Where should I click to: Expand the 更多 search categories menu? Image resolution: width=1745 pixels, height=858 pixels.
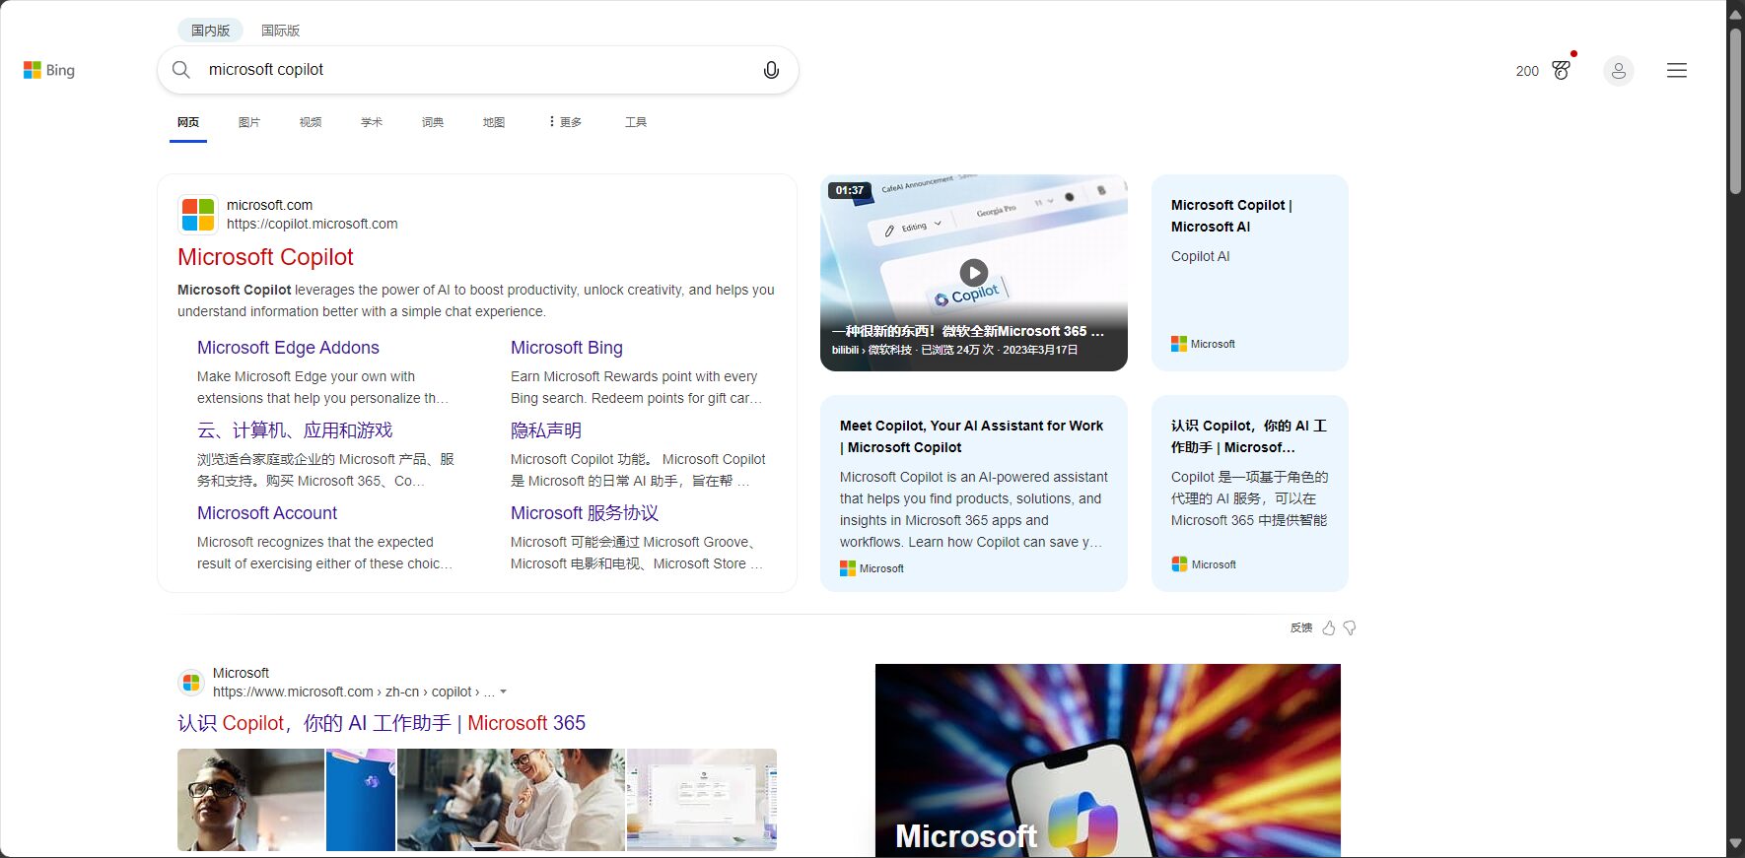coord(565,122)
